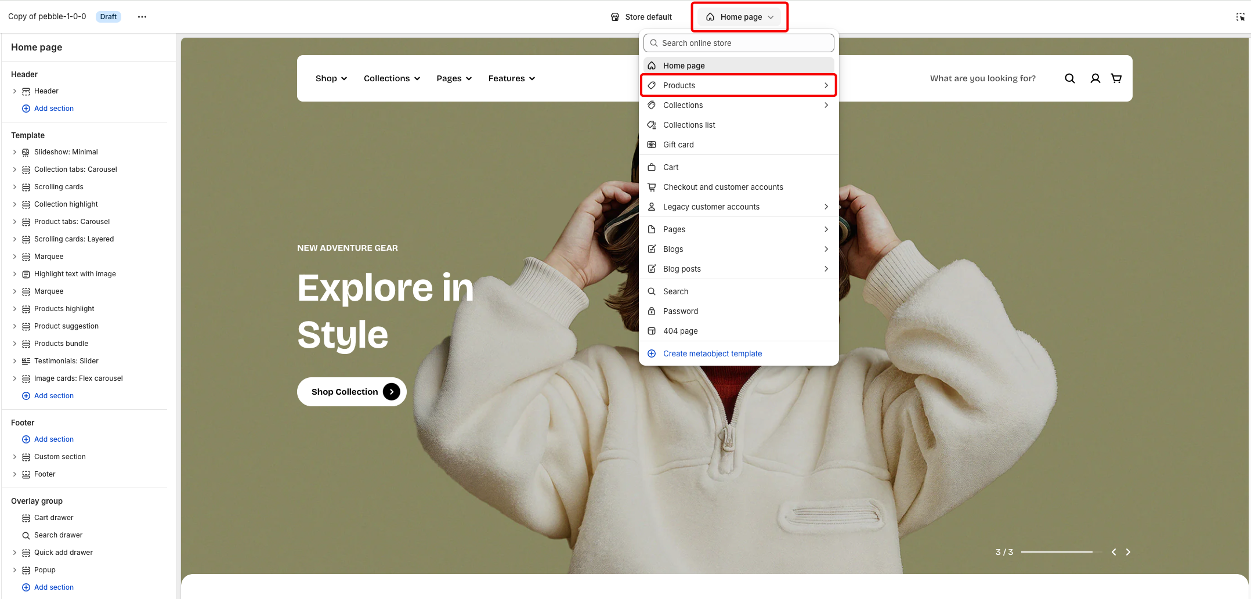Image resolution: width=1251 pixels, height=599 pixels.
Task: Select Search in the template dropdown
Action: (x=739, y=291)
